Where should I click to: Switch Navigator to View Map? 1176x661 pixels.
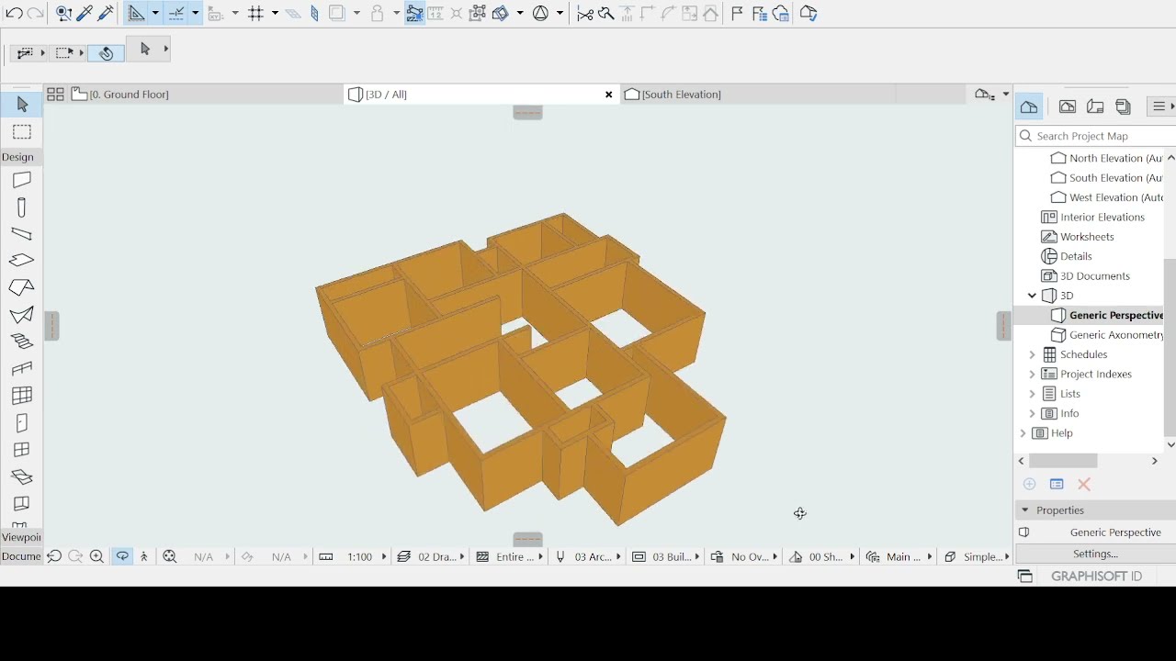point(1068,106)
